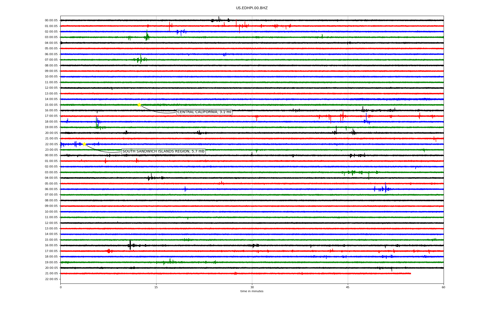The image size is (504, 315).
Task: Click the SOUTH SANDWICH ISLANDS REGION, 5.7 mb label
Action: tap(163, 151)
